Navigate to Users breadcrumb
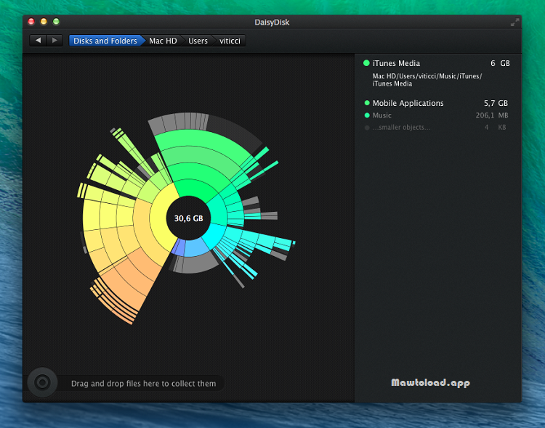Screen dimensions: 545x428 tap(198, 41)
